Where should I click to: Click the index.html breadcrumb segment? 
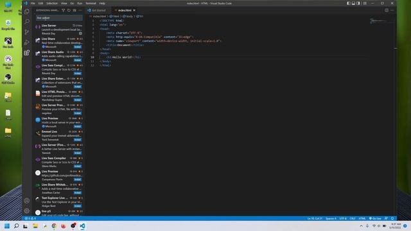tap(98, 16)
